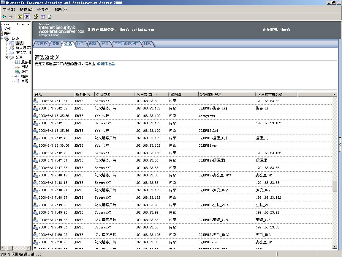Collapse the jhweb tree node
Image resolution: width=342 pixels, height=257 pixels.
1,38
